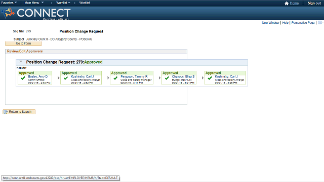Click green checkmark in Ferguson, Tammy R box
Screen dimensions: 324x182
(x=115, y=78)
